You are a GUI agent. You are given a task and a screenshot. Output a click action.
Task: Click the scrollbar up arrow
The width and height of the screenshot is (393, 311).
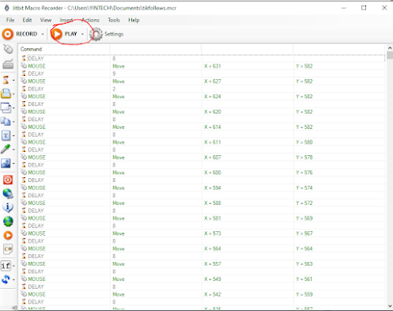point(390,47)
